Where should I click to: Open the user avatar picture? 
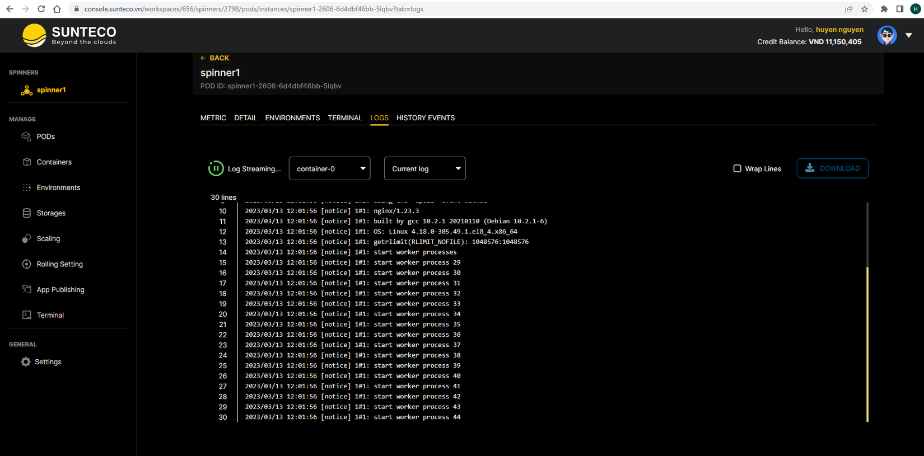[x=887, y=35]
